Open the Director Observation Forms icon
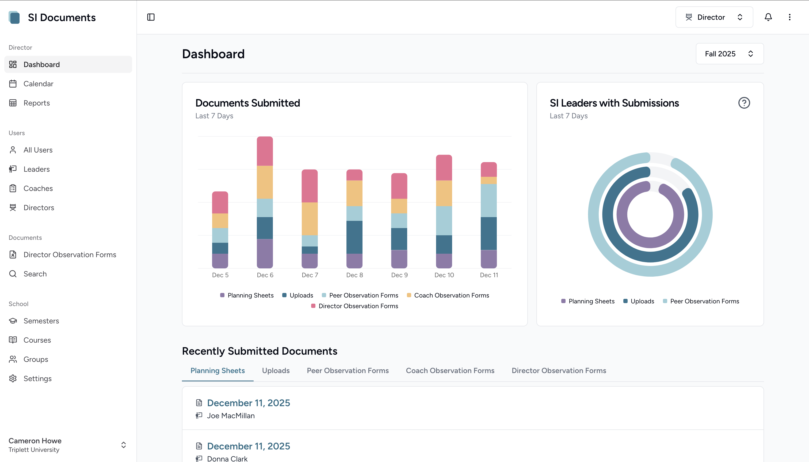 coord(13,255)
